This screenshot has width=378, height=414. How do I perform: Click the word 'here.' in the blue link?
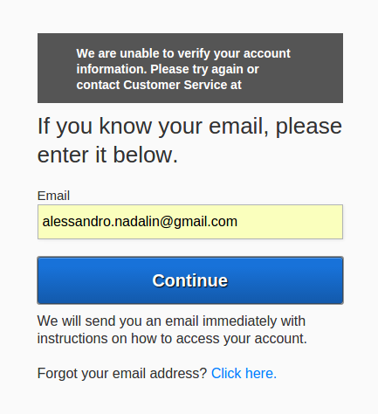click(261, 373)
